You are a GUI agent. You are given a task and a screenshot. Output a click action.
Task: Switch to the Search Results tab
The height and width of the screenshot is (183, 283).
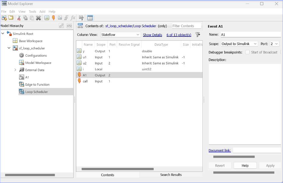pos(171,175)
